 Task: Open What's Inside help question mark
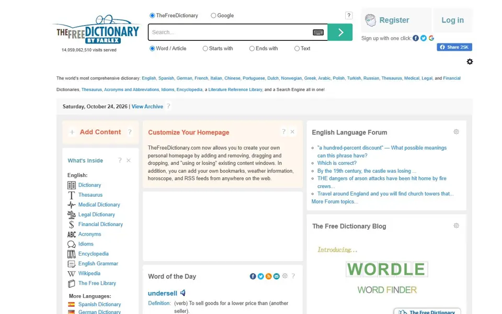click(x=120, y=160)
